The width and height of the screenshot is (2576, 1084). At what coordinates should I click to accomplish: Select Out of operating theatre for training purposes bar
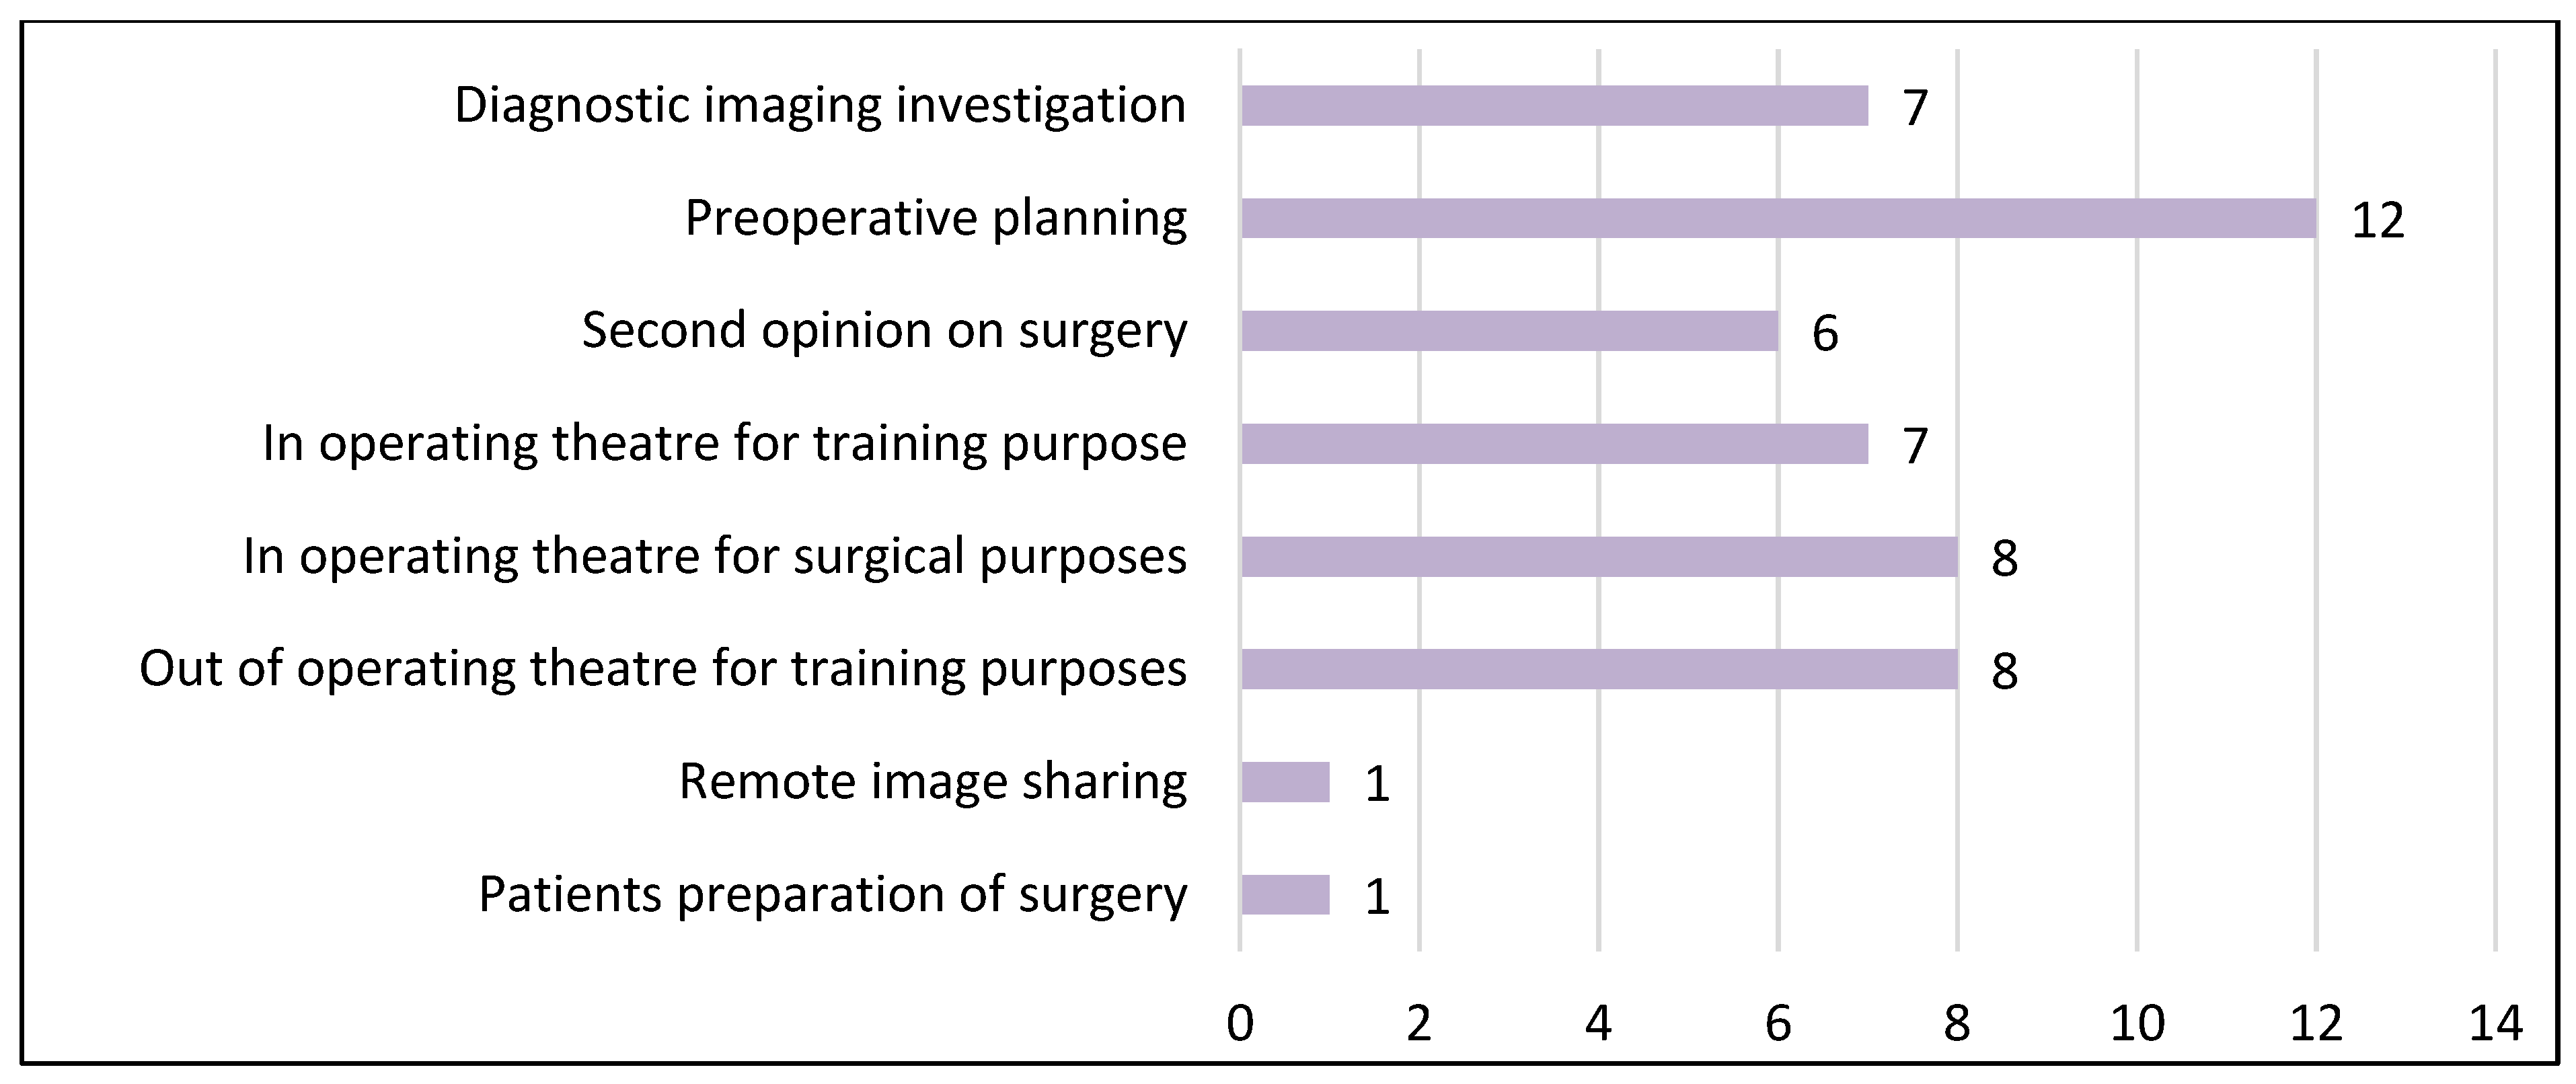pos(1599,669)
